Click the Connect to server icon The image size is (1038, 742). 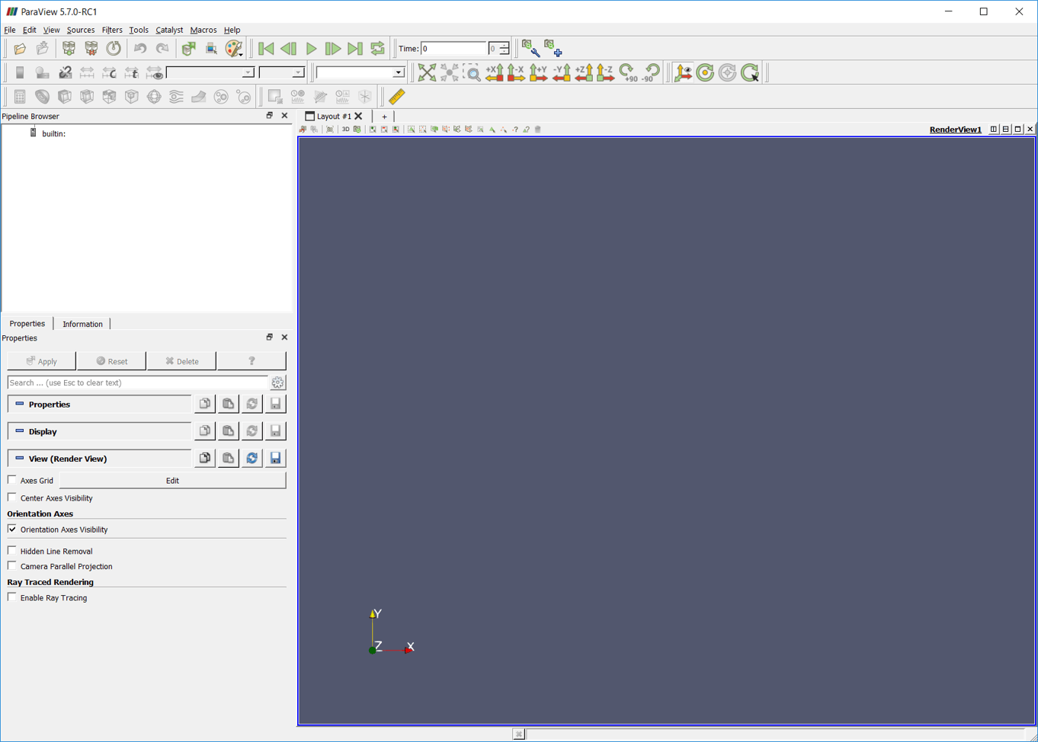(69, 49)
